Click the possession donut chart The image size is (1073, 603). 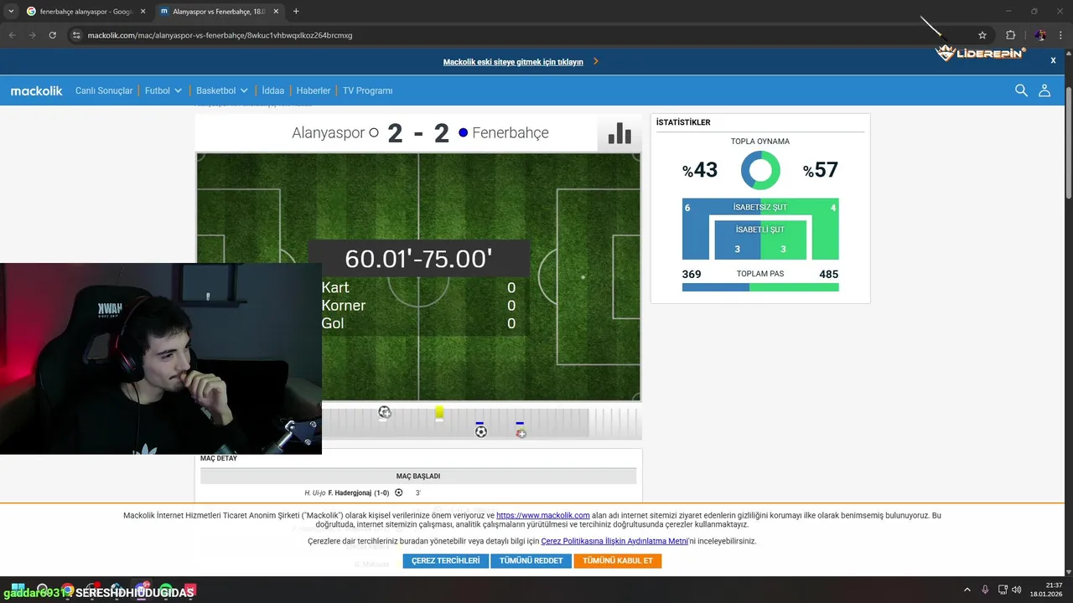pos(760,171)
